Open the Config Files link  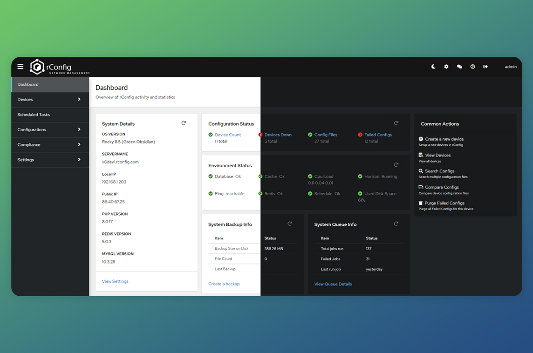point(326,135)
